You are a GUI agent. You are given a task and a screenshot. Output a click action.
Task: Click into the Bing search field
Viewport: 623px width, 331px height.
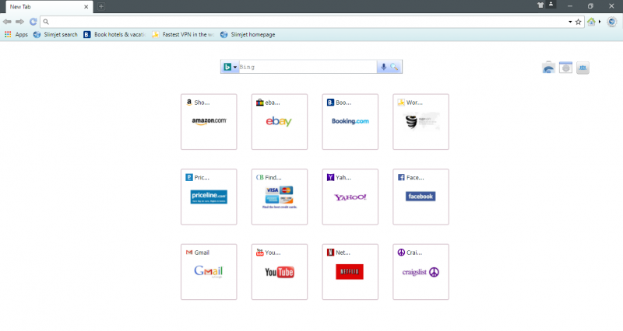tap(308, 67)
